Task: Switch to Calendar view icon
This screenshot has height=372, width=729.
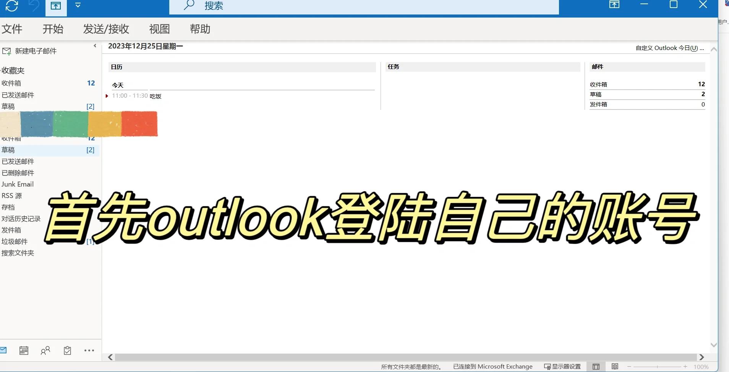Action: tap(24, 350)
